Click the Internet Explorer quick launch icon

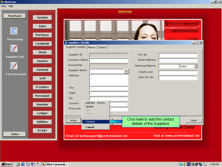22,164
